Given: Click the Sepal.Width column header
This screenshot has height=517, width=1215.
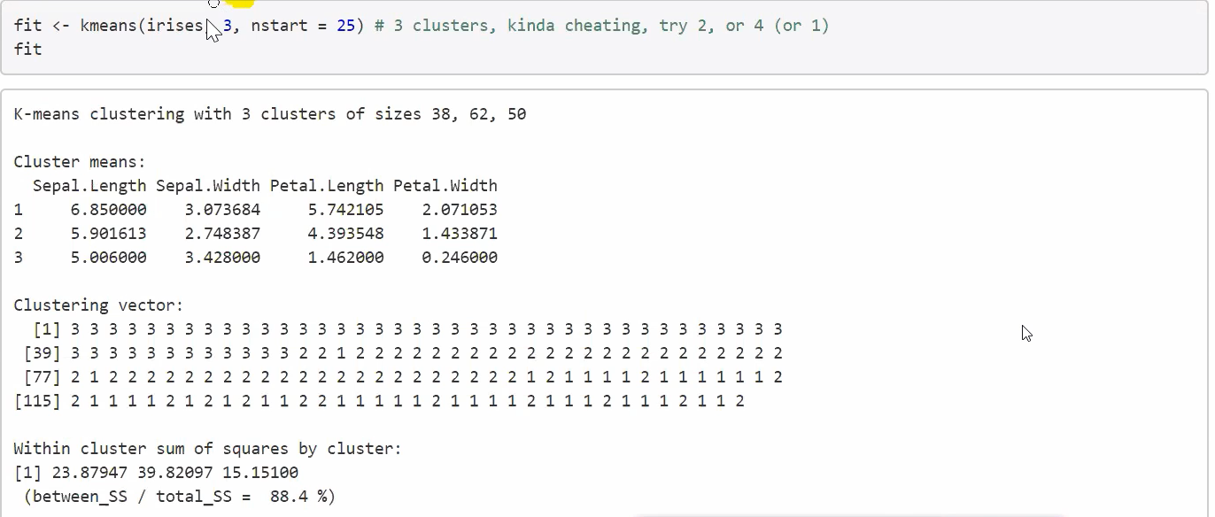Looking at the screenshot, I should click(x=208, y=186).
